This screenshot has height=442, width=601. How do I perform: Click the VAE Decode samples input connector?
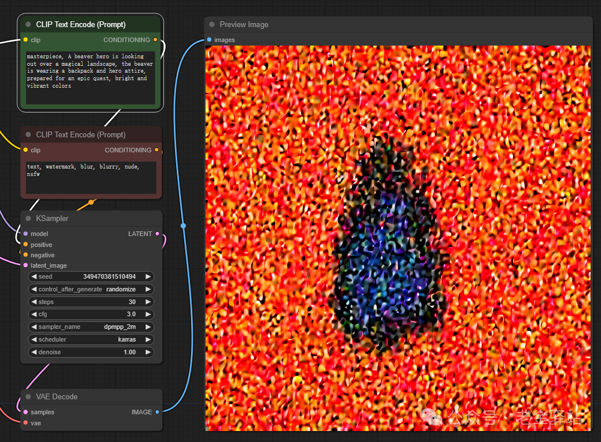point(25,412)
